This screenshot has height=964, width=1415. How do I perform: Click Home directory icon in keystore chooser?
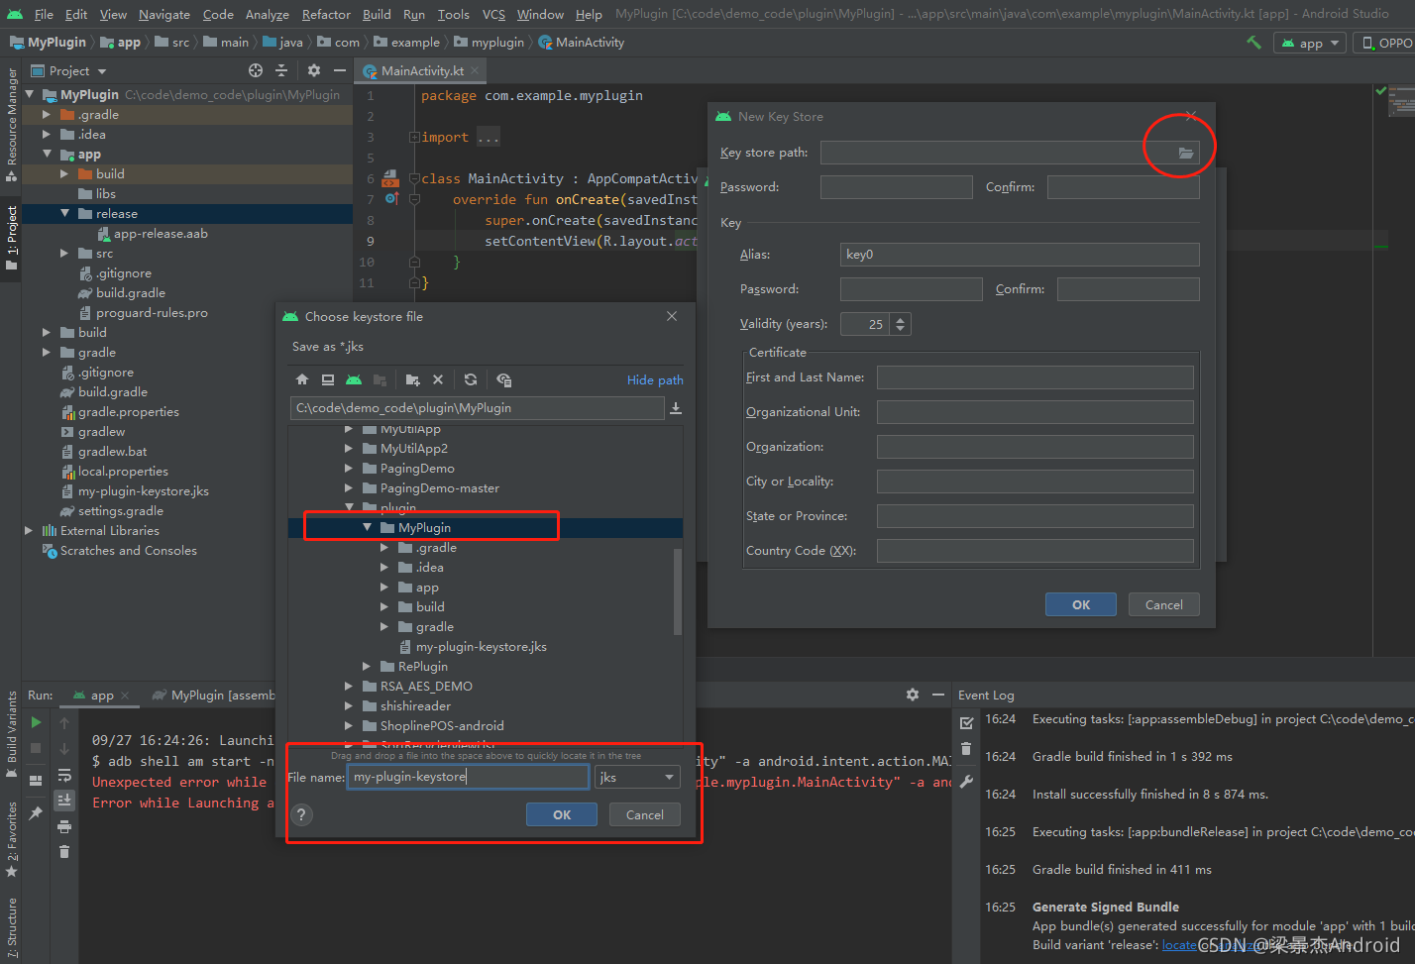[302, 379]
